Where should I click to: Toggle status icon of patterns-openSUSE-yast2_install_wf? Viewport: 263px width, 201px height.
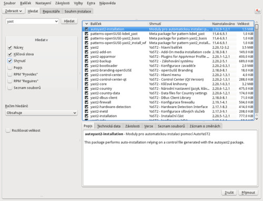tap(86, 43)
